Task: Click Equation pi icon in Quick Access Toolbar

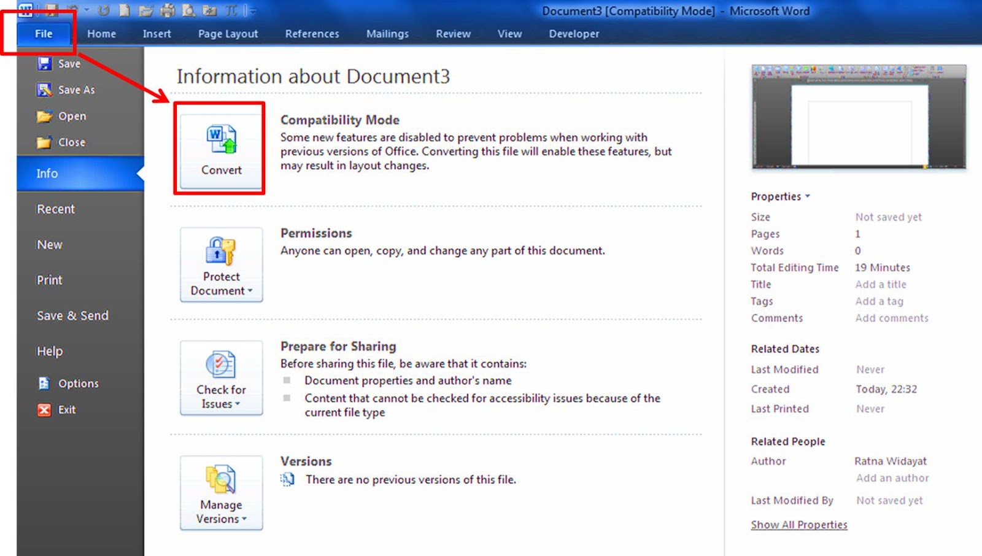Action: [x=231, y=10]
